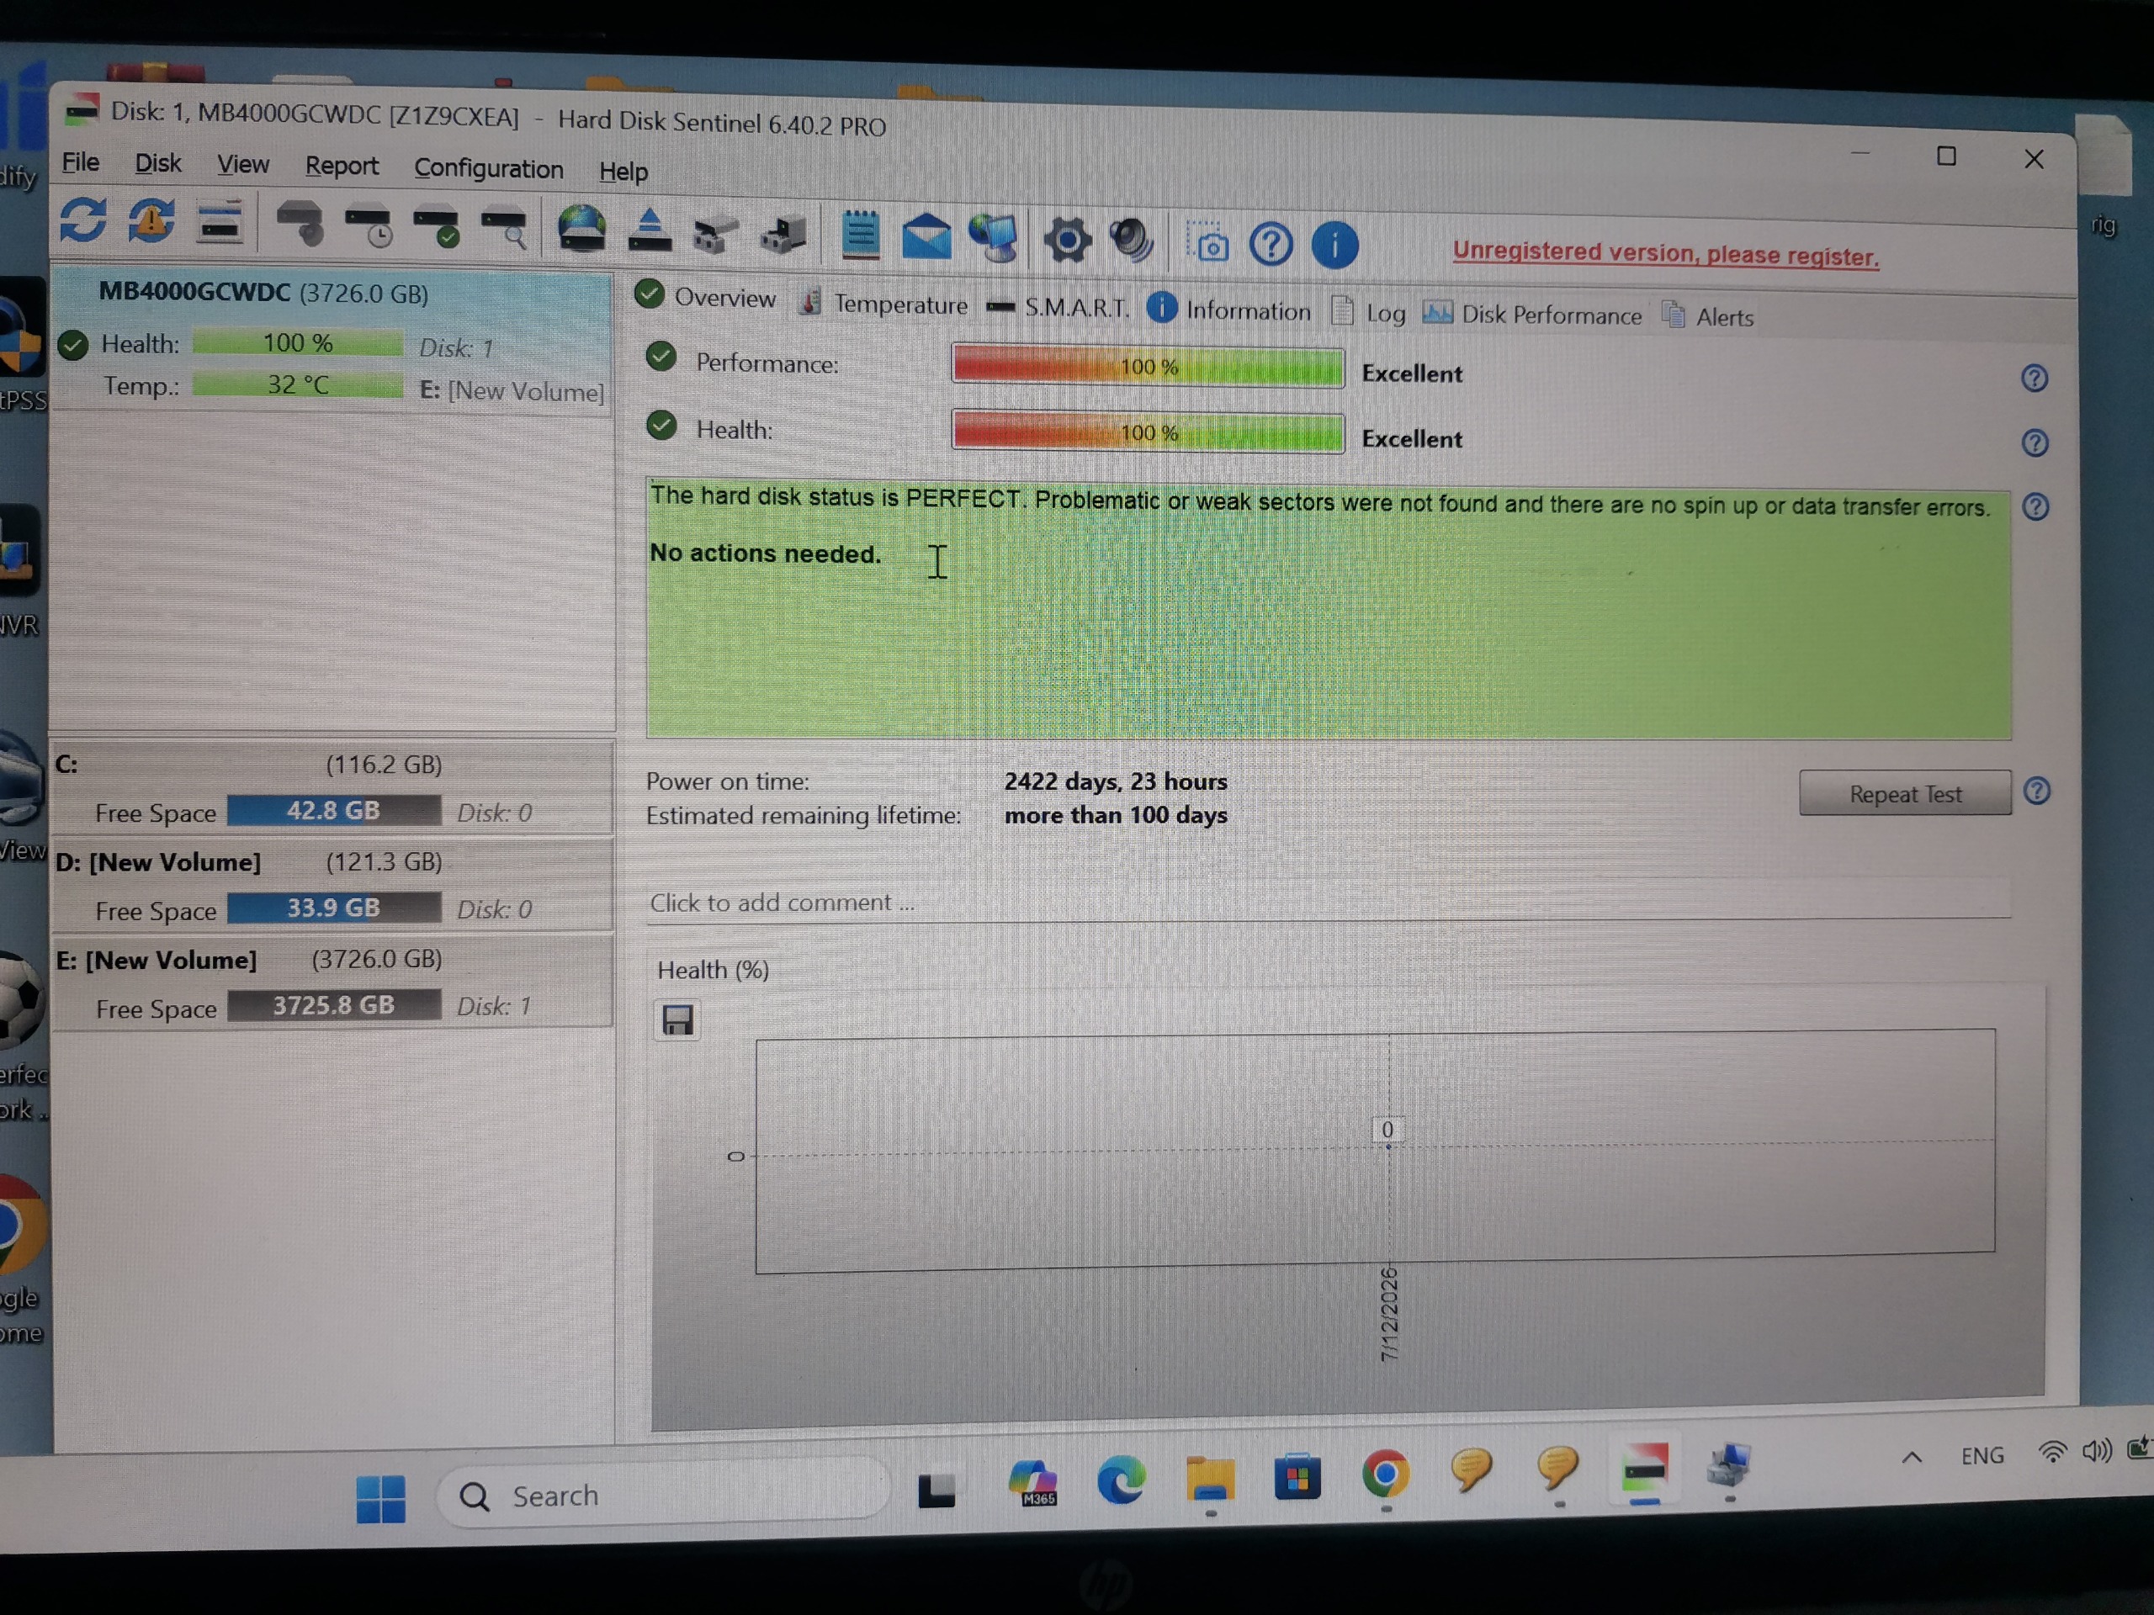Click the volume tray icon
Viewport: 2154px width, 1615px height.
point(2098,1452)
